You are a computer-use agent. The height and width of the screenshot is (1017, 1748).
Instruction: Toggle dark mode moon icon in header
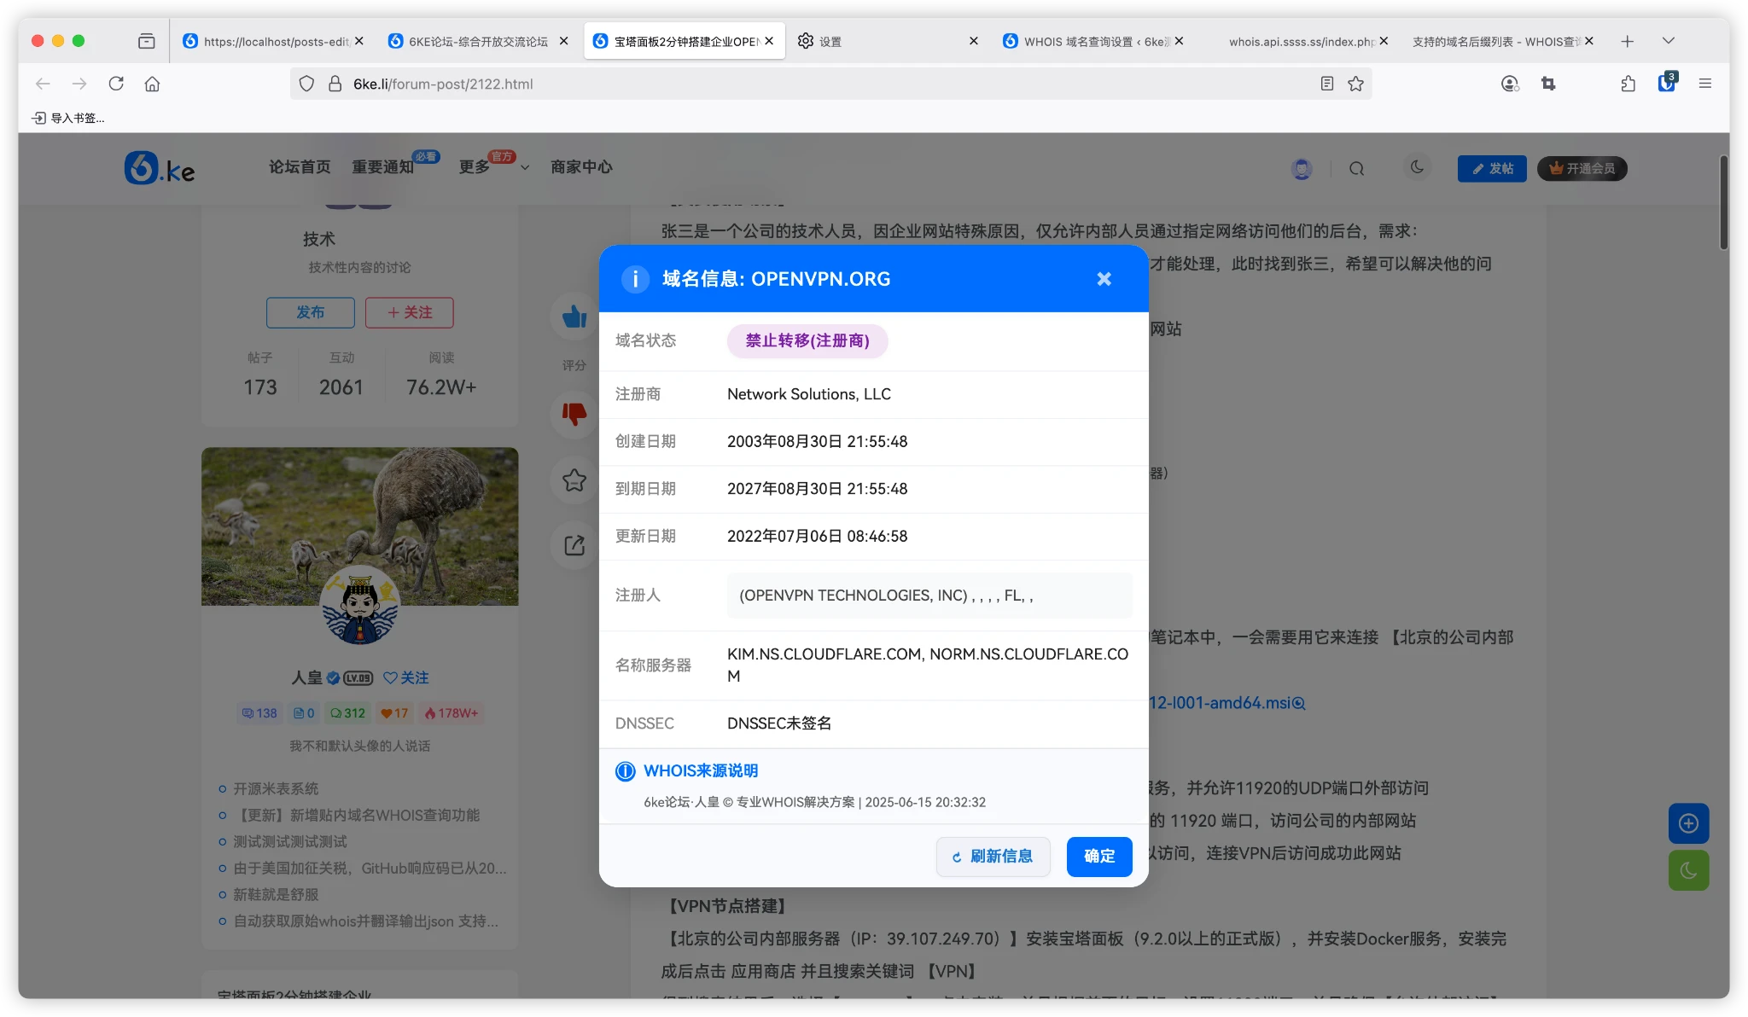(1417, 167)
